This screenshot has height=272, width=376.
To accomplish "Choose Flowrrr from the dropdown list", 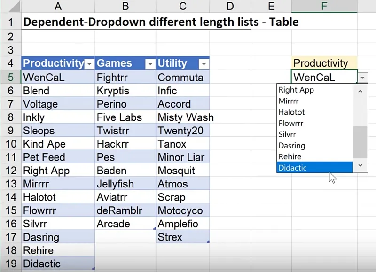I will [x=314, y=123].
